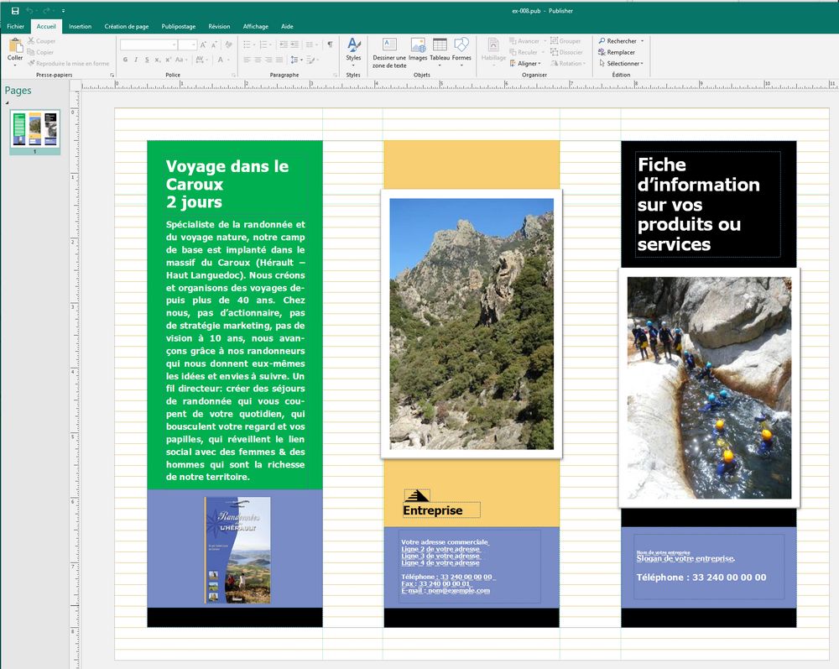839x669 pixels.
Task: Click the Tableau icon
Action: pos(440,49)
